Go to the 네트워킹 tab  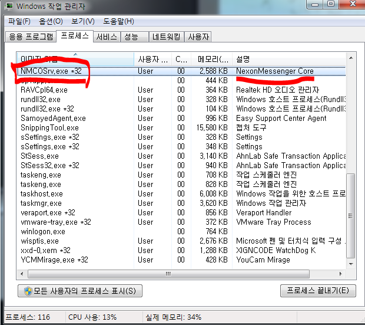coord(167,37)
